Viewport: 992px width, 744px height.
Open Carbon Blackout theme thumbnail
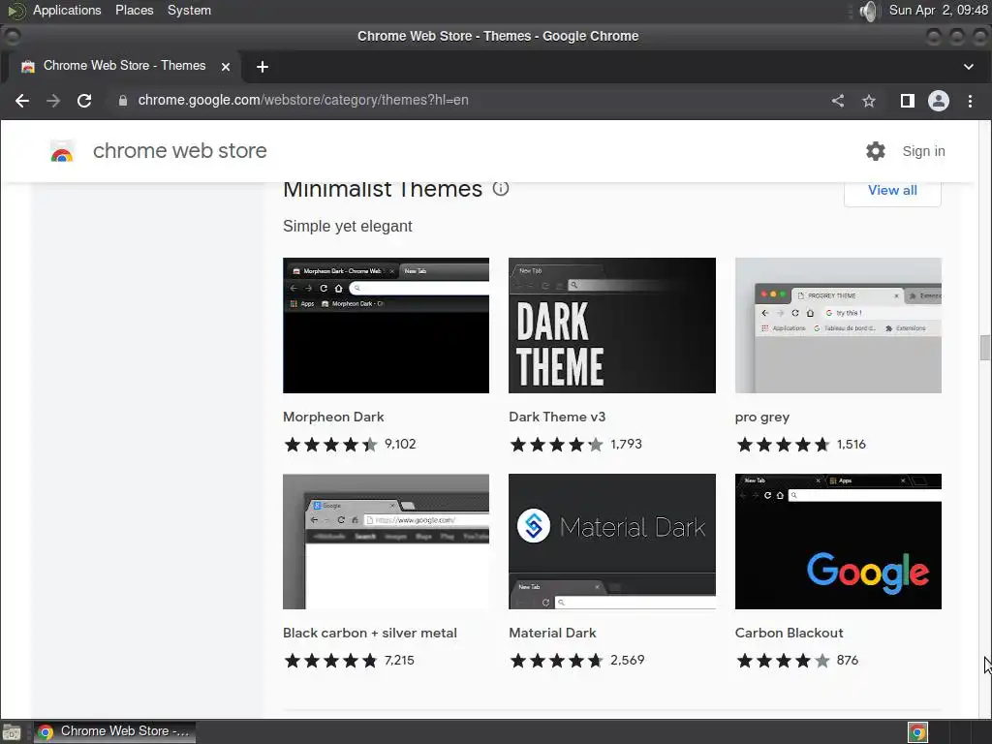click(838, 542)
